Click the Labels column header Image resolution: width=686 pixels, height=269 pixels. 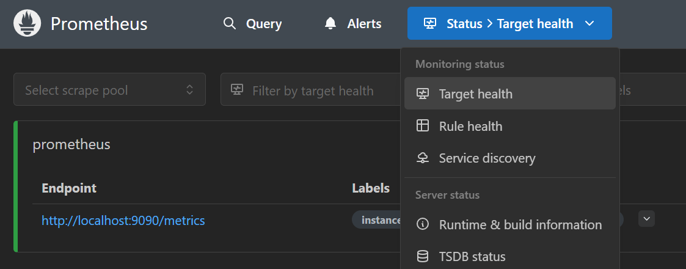click(x=371, y=188)
